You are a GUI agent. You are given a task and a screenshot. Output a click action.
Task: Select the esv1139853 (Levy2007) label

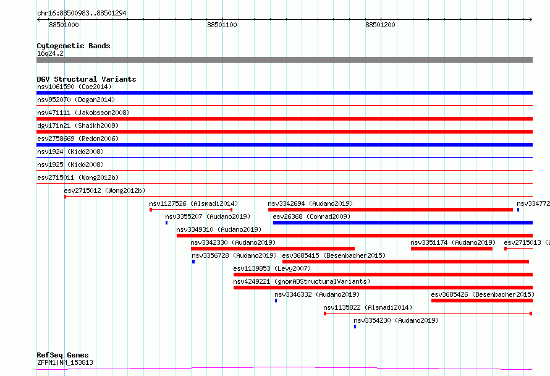(x=272, y=268)
